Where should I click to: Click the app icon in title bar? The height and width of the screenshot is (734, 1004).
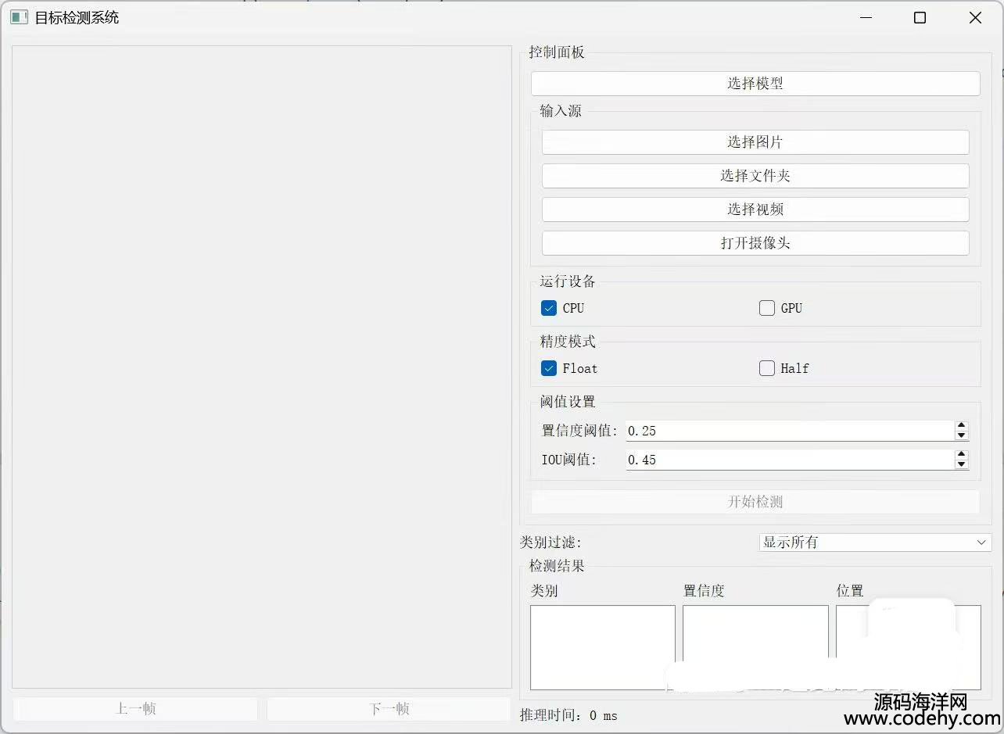(x=19, y=17)
